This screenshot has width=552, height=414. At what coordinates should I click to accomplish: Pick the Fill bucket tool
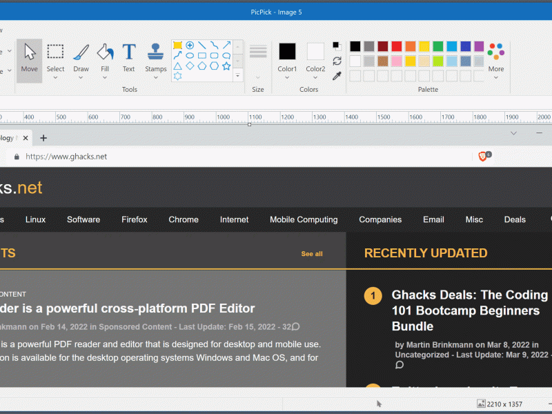click(x=105, y=57)
